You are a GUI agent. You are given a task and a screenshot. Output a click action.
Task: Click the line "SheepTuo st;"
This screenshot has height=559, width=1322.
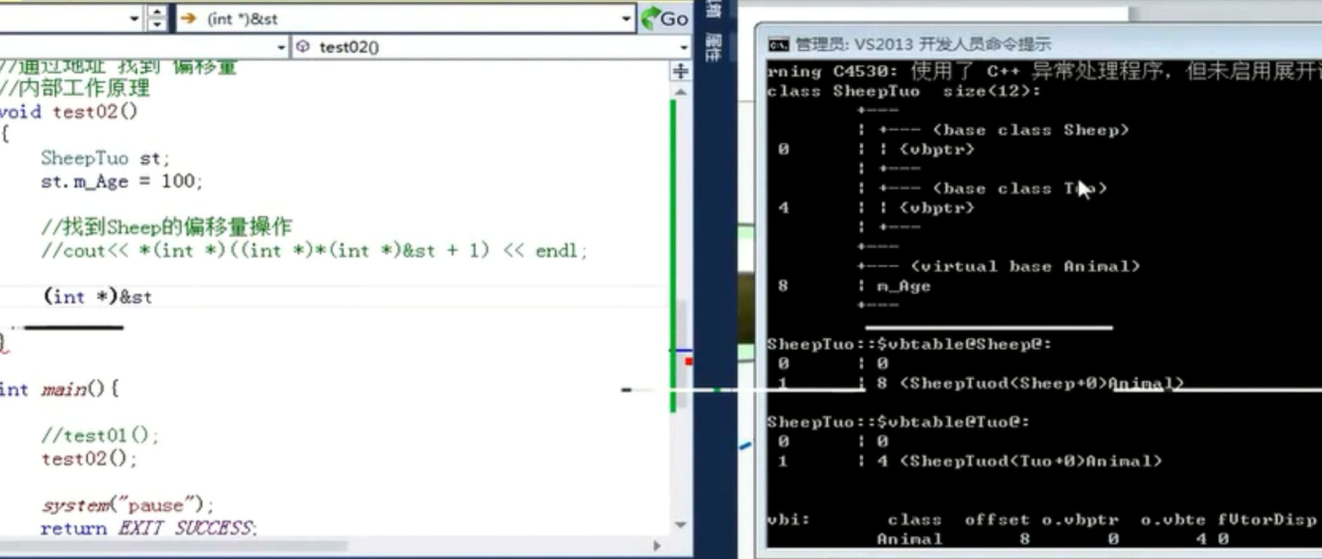click(x=105, y=158)
